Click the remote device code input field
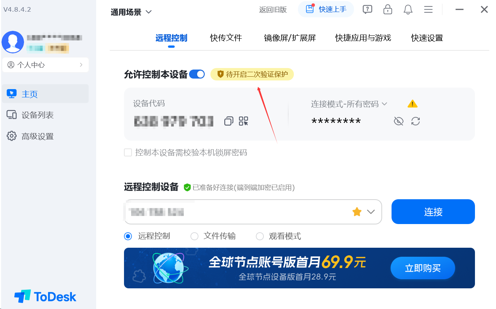 (x=237, y=212)
